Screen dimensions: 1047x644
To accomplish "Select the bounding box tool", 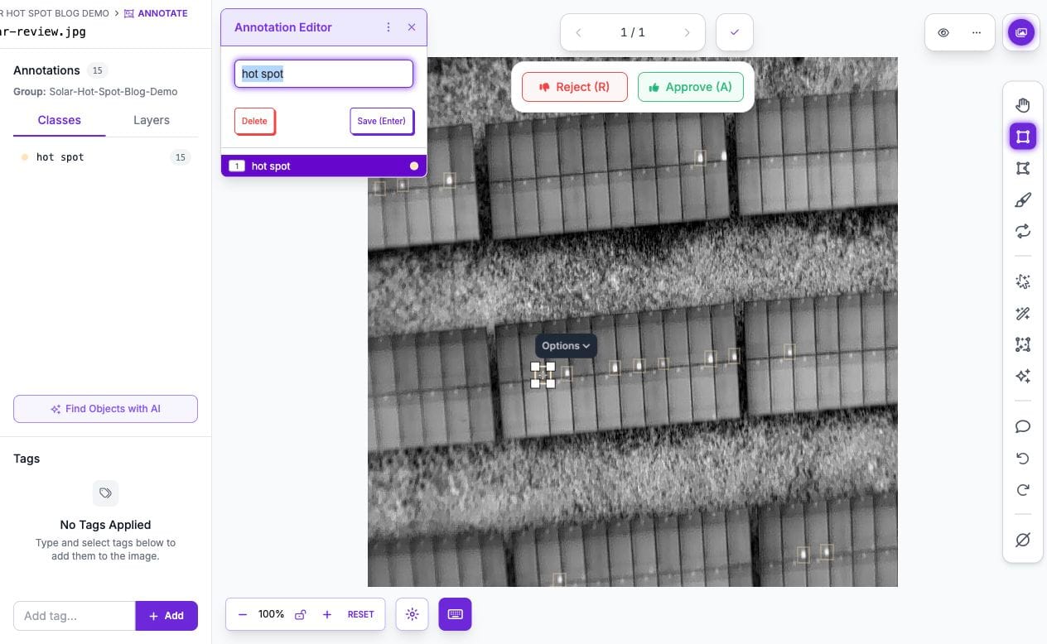I will click(x=1022, y=137).
